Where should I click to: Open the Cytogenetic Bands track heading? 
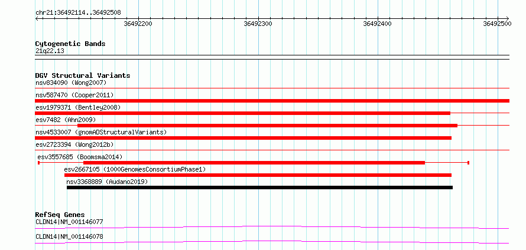(70, 44)
